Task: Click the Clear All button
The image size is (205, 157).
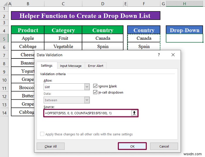Action: pyautogui.click(x=51, y=146)
